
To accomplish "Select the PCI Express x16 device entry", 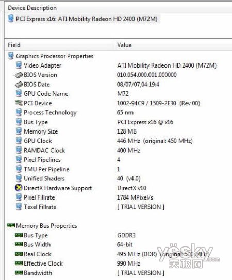I will (84, 19).
